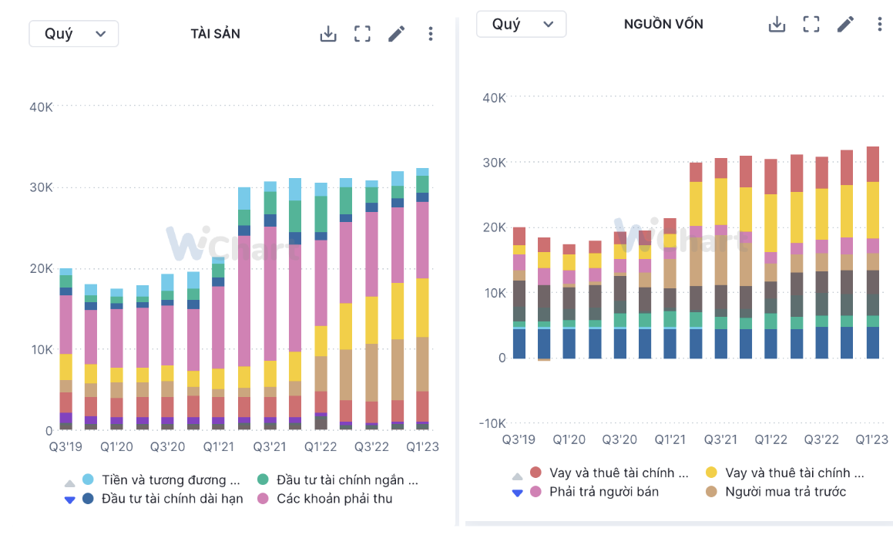Download the Nguồn Vốn chart
Image resolution: width=893 pixels, height=535 pixels.
777,24
